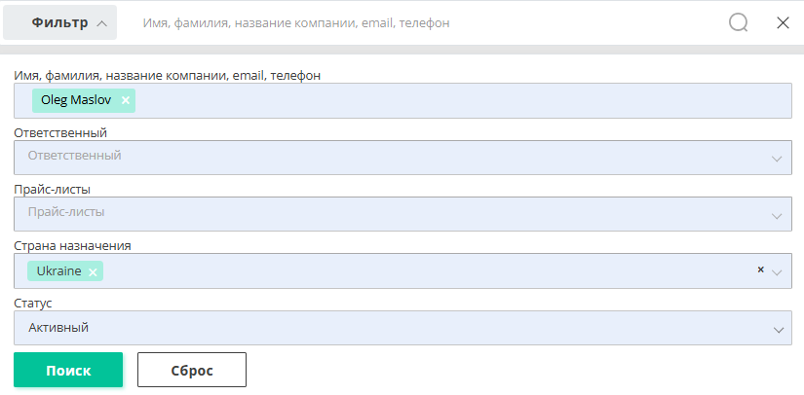
Task: Click the Активный status value
Action: (58, 328)
